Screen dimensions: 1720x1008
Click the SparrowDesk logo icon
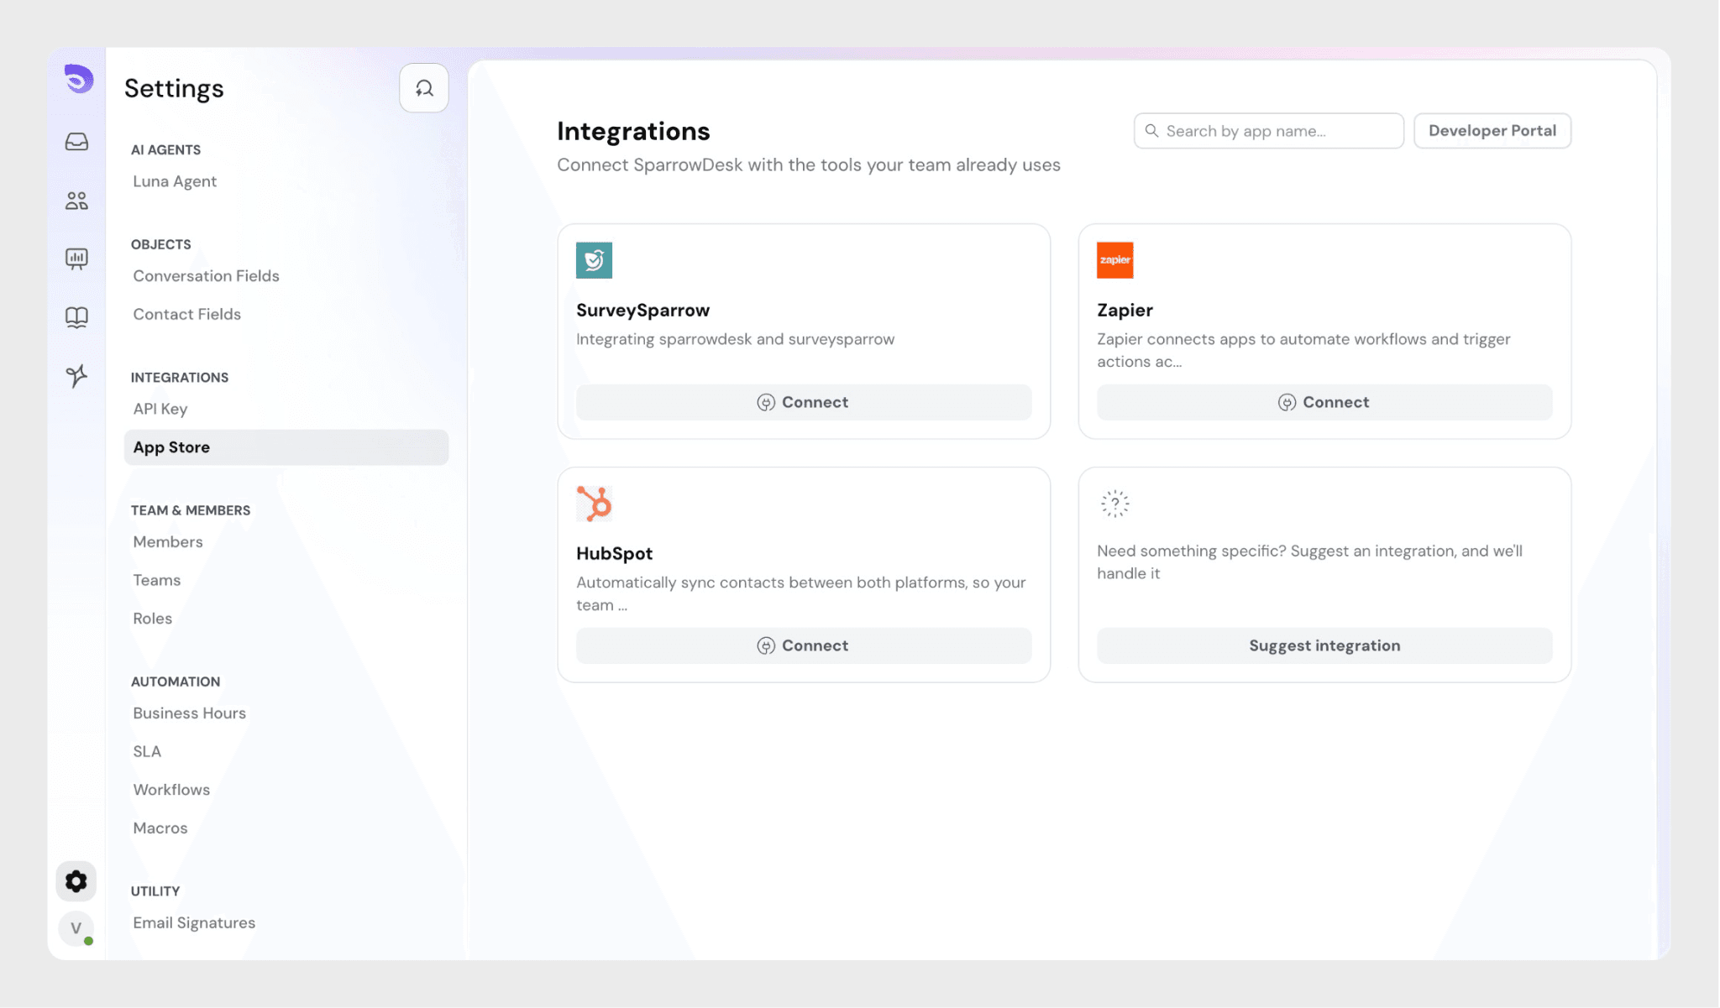(x=78, y=79)
